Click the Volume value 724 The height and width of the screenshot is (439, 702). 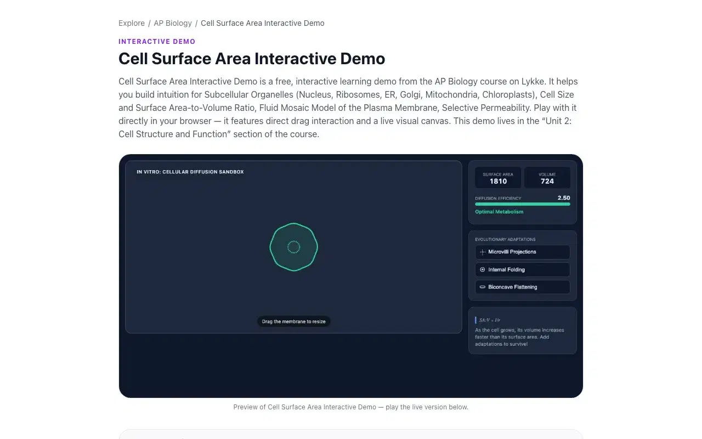click(547, 181)
